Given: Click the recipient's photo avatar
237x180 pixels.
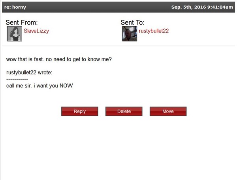Looking at the screenshot, I should [130, 34].
